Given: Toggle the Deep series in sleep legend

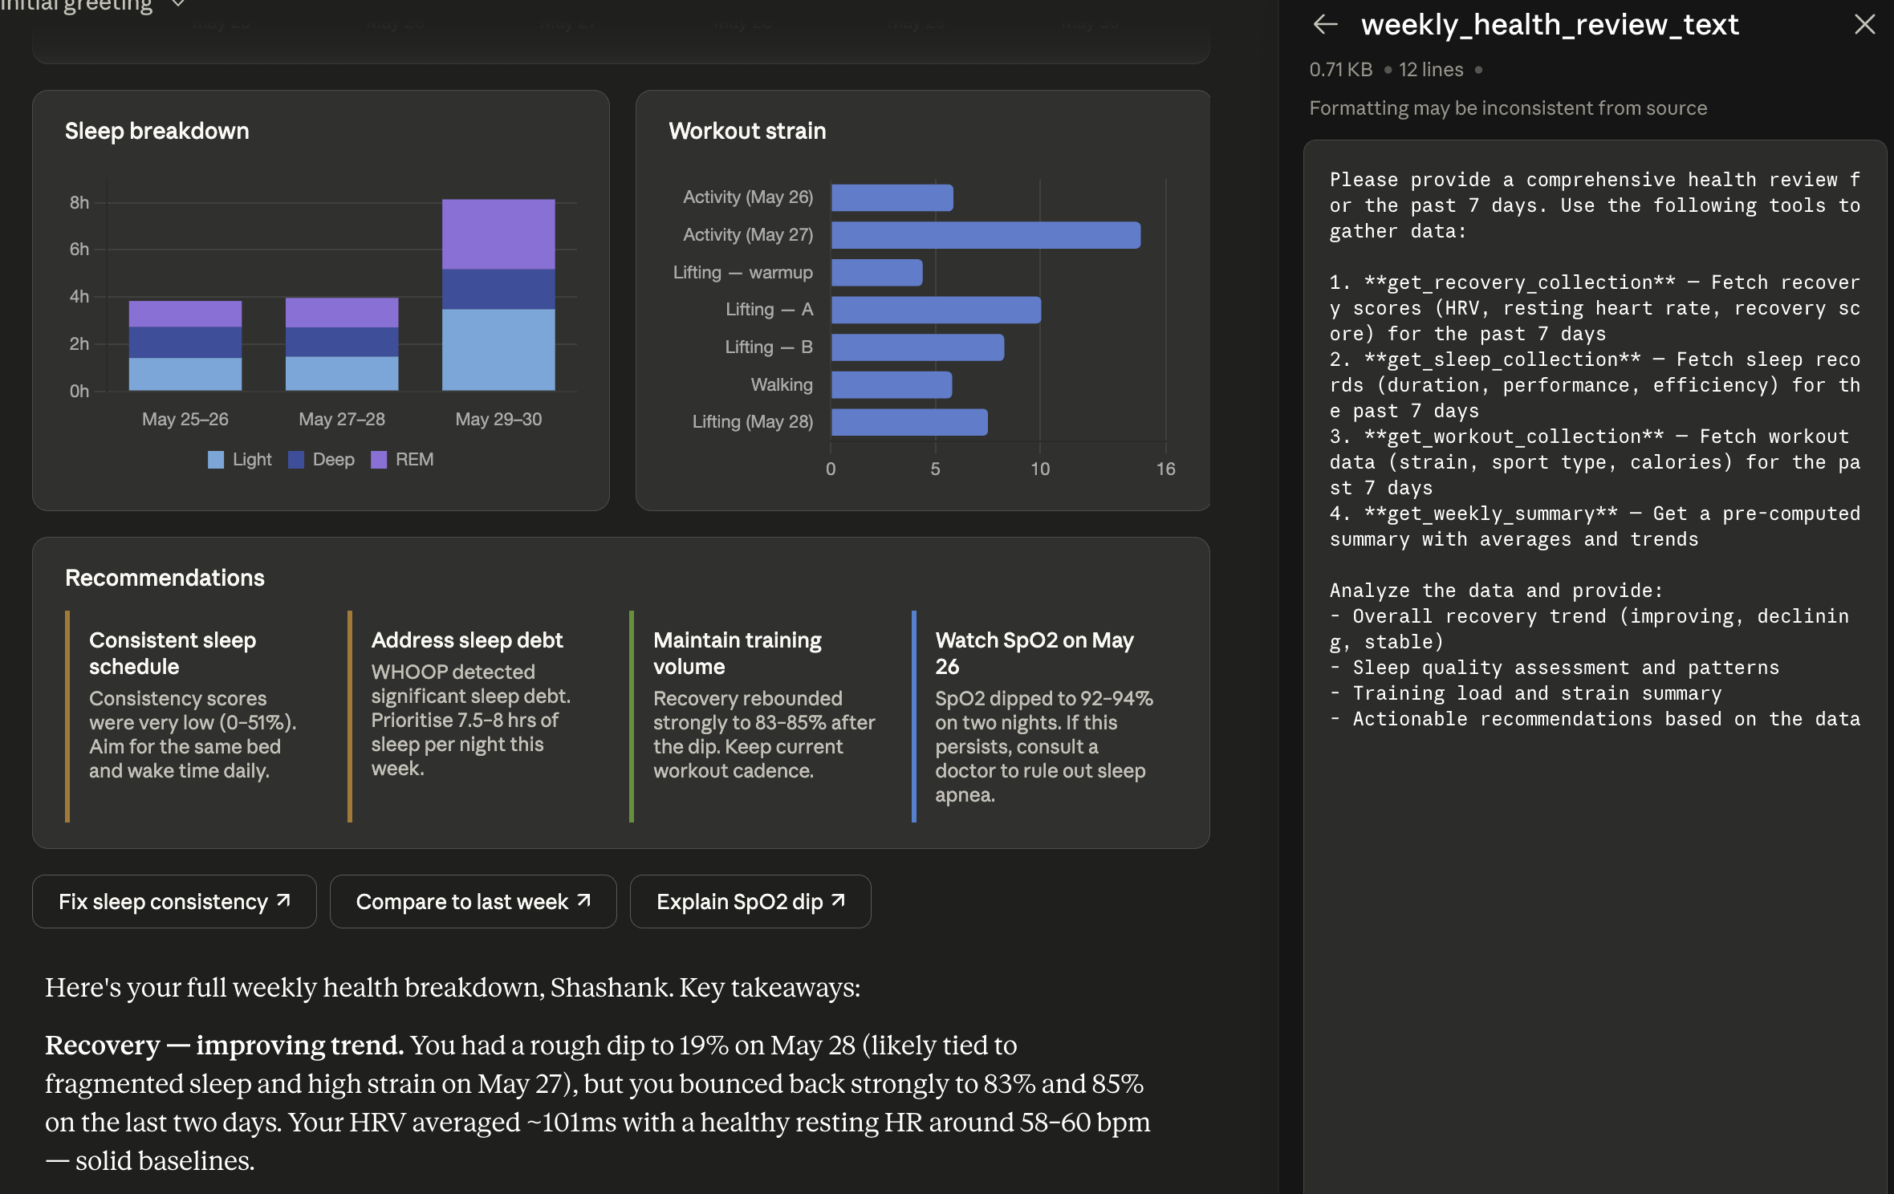Looking at the screenshot, I should tap(321, 459).
